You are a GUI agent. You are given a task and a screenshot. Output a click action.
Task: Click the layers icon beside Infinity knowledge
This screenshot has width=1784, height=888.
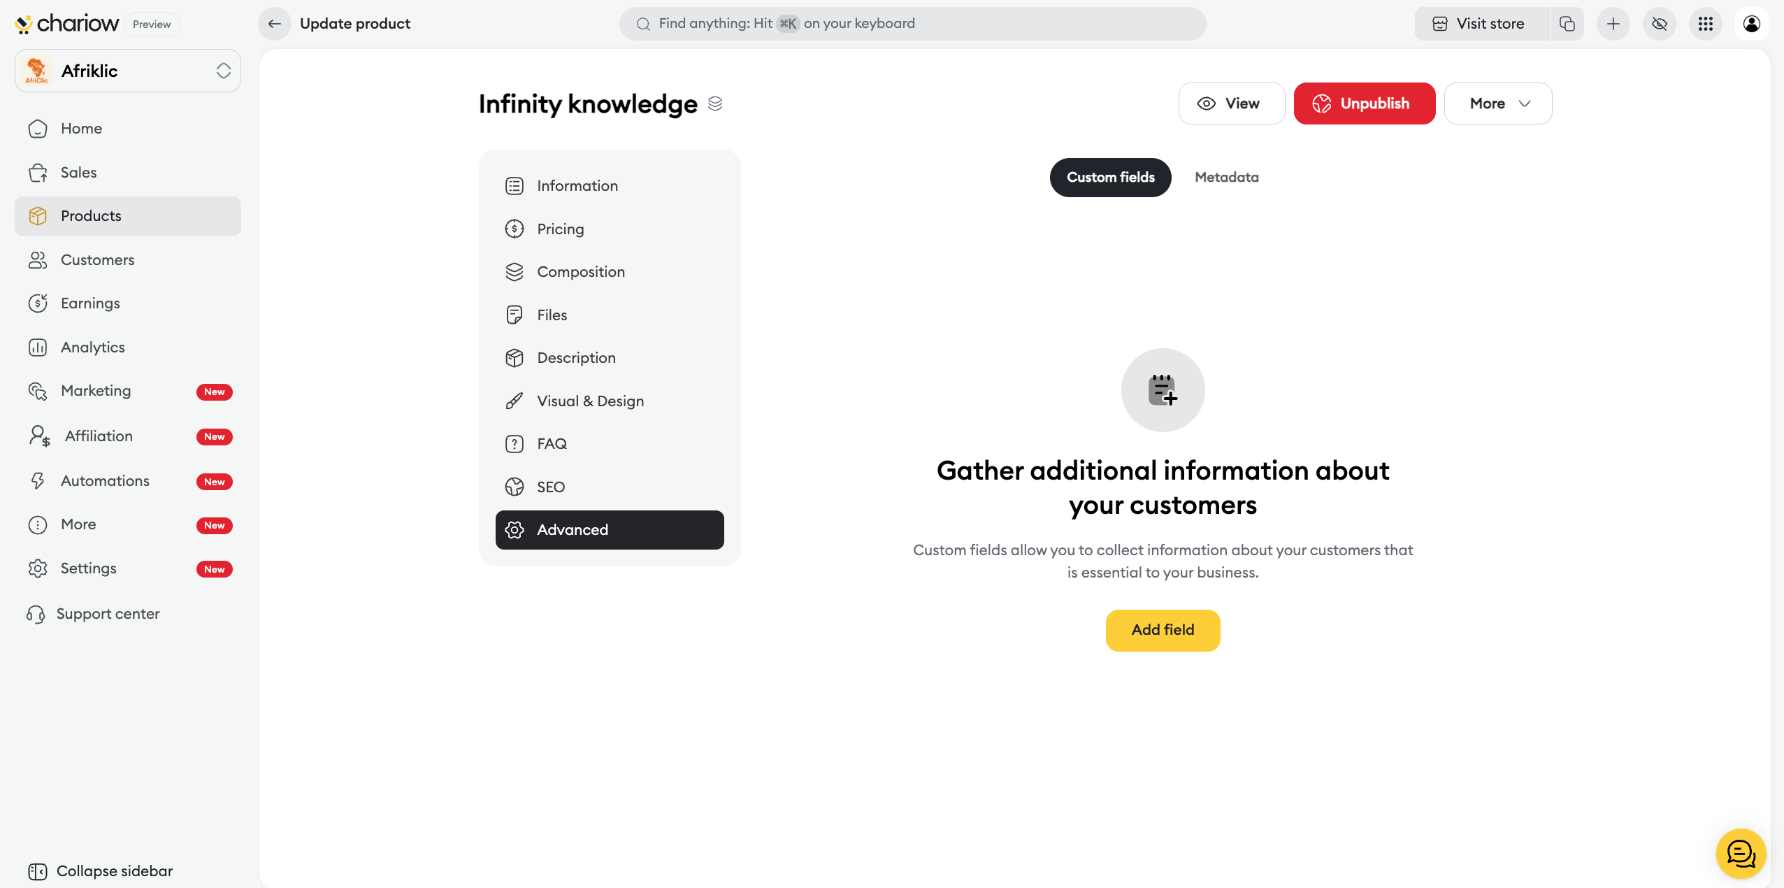tap(714, 103)
